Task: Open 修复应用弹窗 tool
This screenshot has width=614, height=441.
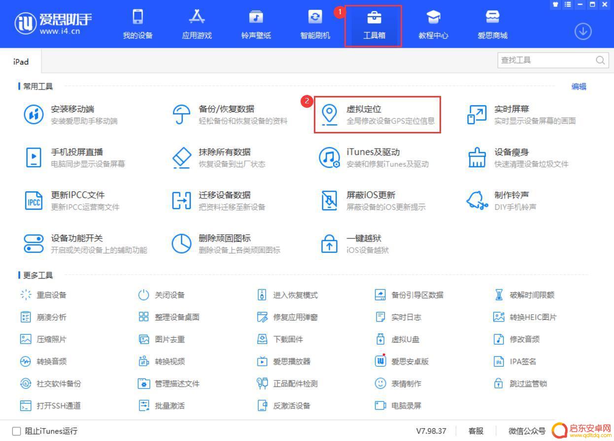Action: tap(287, 317)
